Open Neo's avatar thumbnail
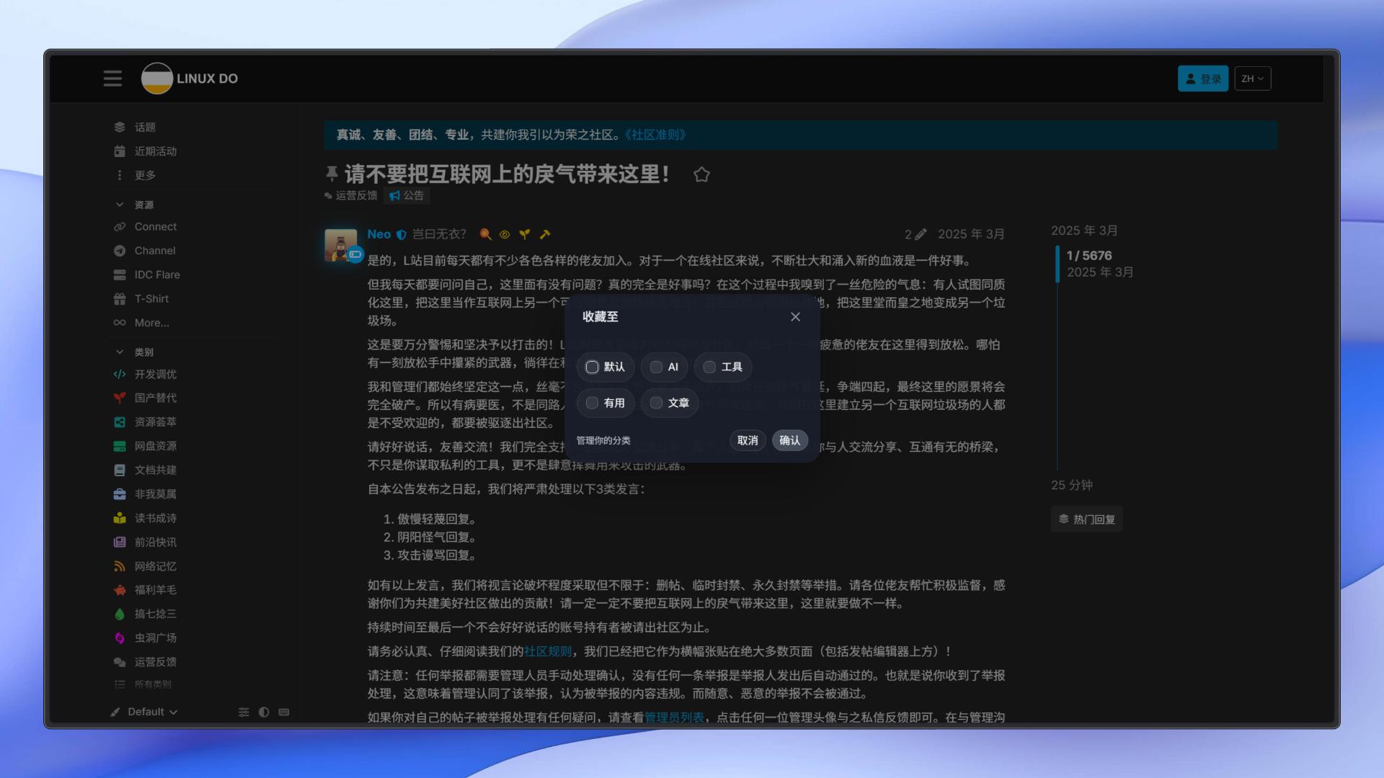Image resolution: width=1384 pixels, height=778 pixels. (341, 245)
